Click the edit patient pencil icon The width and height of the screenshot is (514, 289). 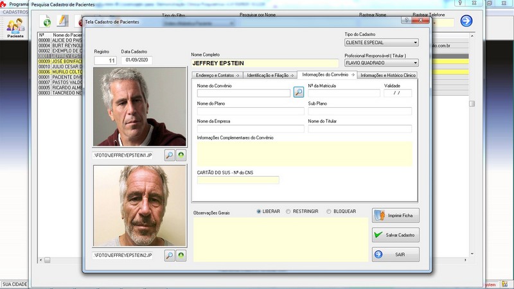coord(62,21)
